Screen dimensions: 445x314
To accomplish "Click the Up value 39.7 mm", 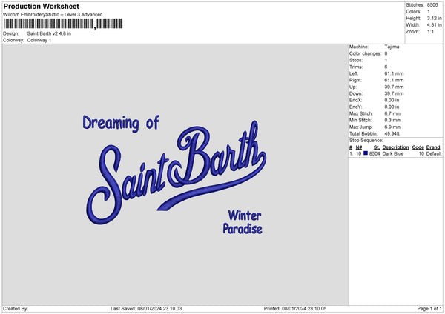I will point(394,87).
